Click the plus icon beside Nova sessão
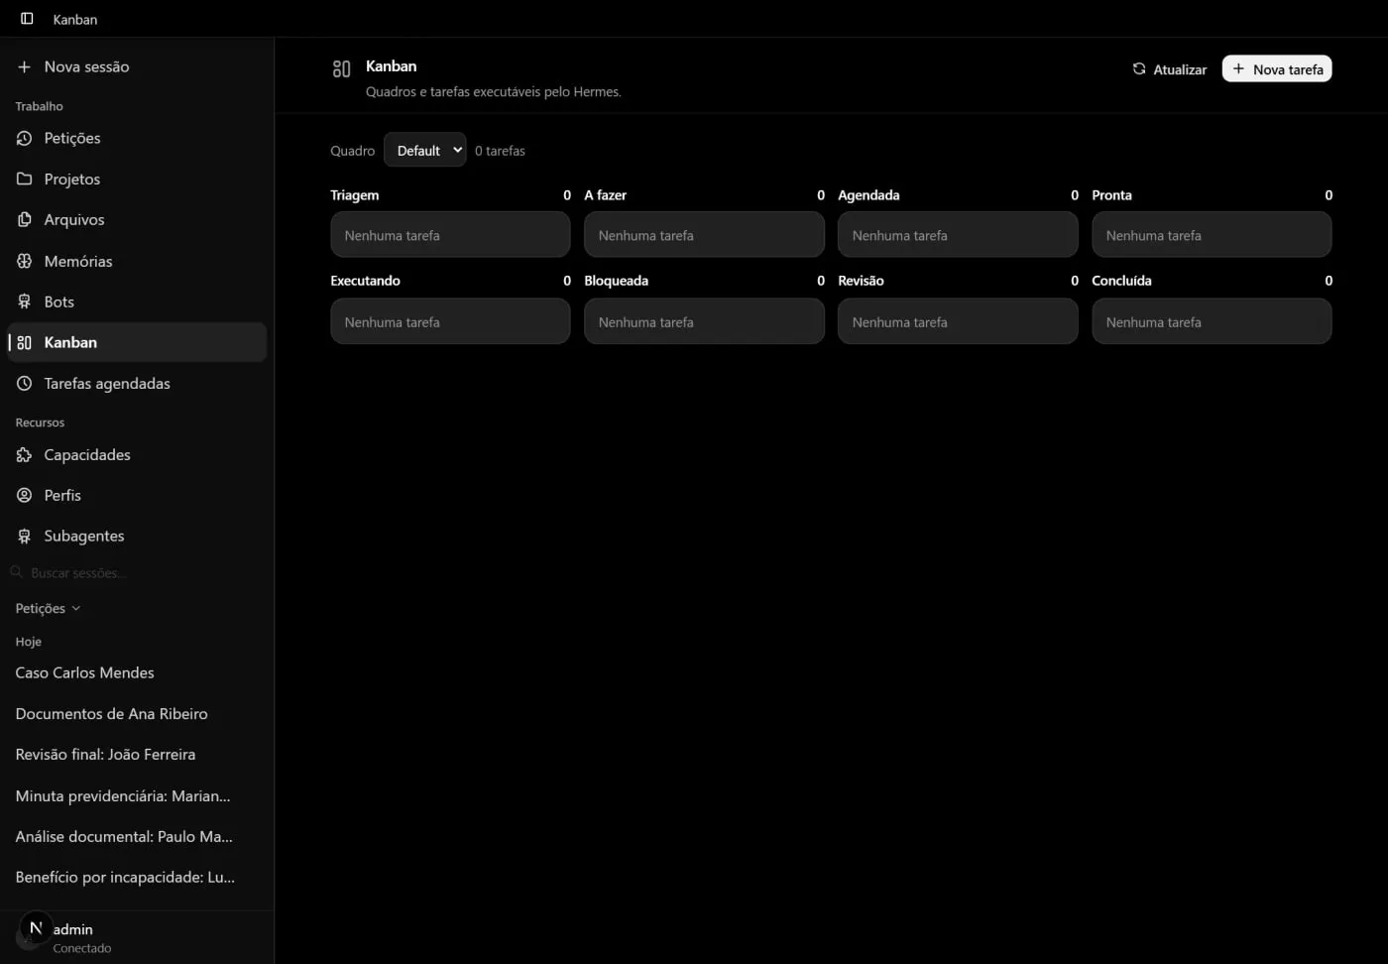 (24, 66)
